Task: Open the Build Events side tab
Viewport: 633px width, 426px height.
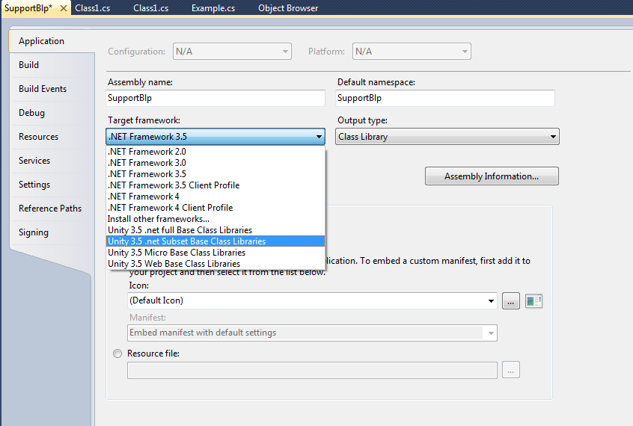Action: (x=43, y=89)
